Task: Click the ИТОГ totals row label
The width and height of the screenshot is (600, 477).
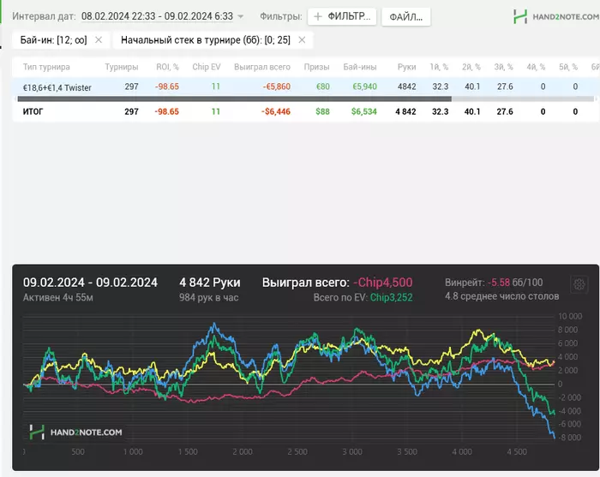Action: click(33, 111)
